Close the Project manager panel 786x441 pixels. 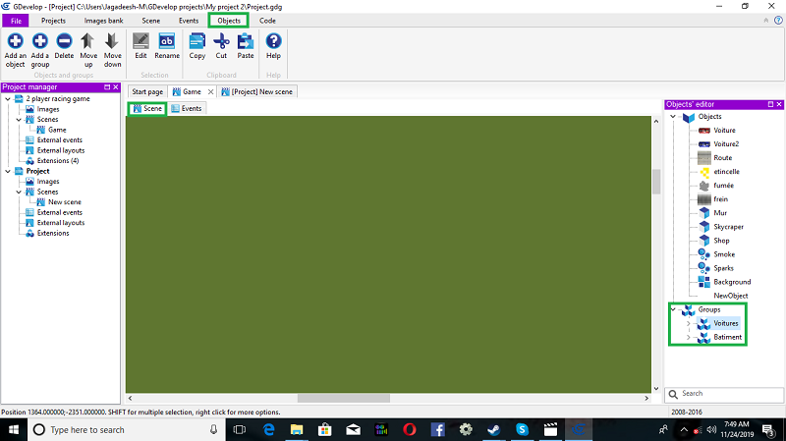[x=116, y=87]
